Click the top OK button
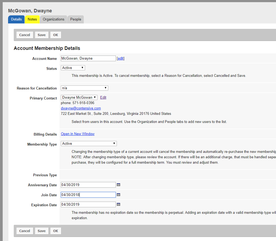The width and height of the screenshot is (276, 241). click(56, 35)
